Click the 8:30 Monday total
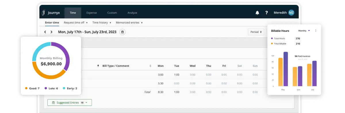The image size is (345, 113). pos(161,92)
